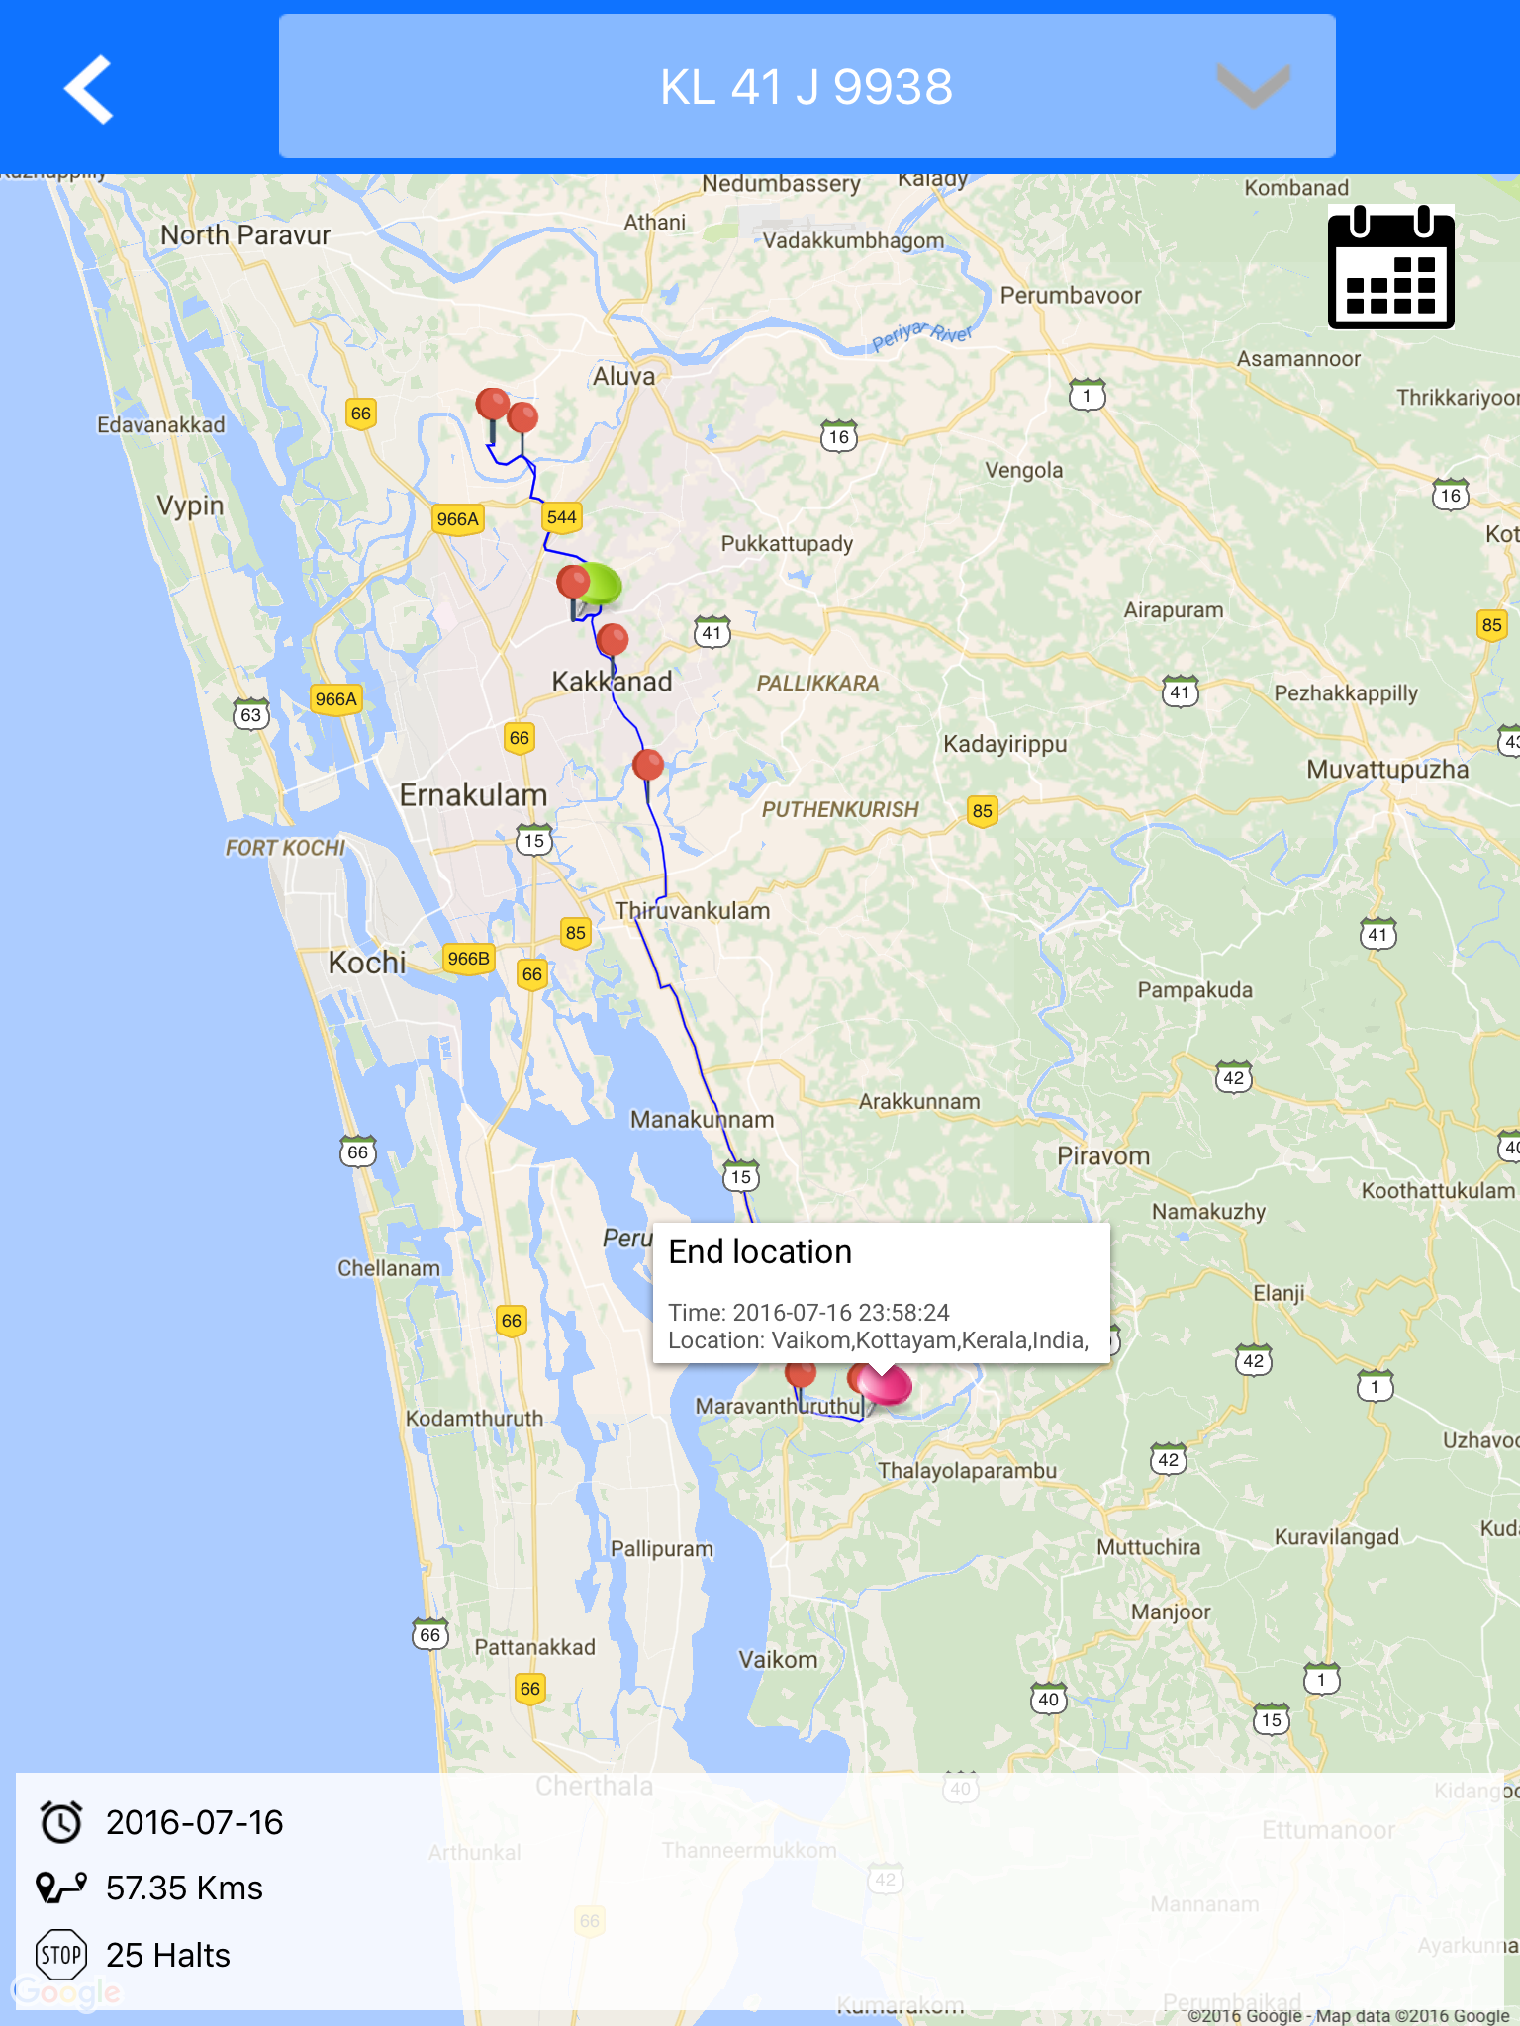Click the Google logo link
The width and height of the screenshot is (1520, 2026).
[x=67, y=1992]
